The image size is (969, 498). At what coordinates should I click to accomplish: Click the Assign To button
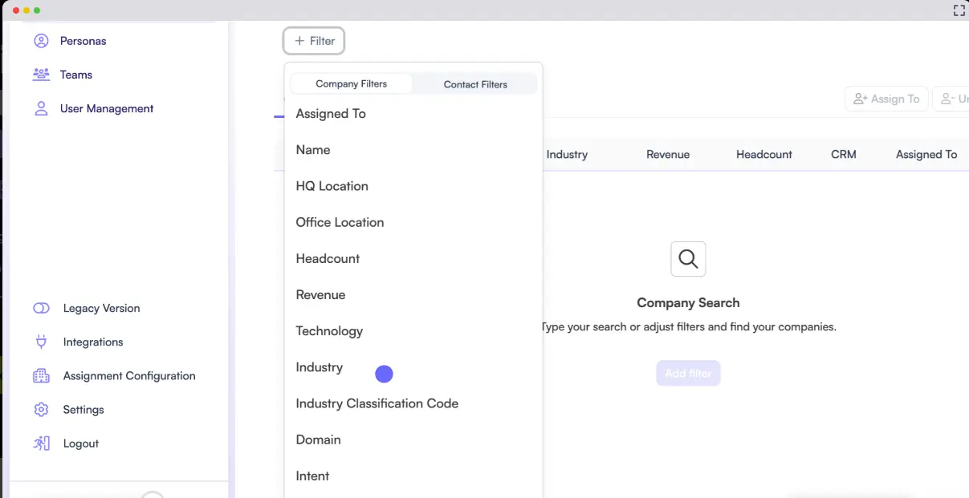pos(886,98)
